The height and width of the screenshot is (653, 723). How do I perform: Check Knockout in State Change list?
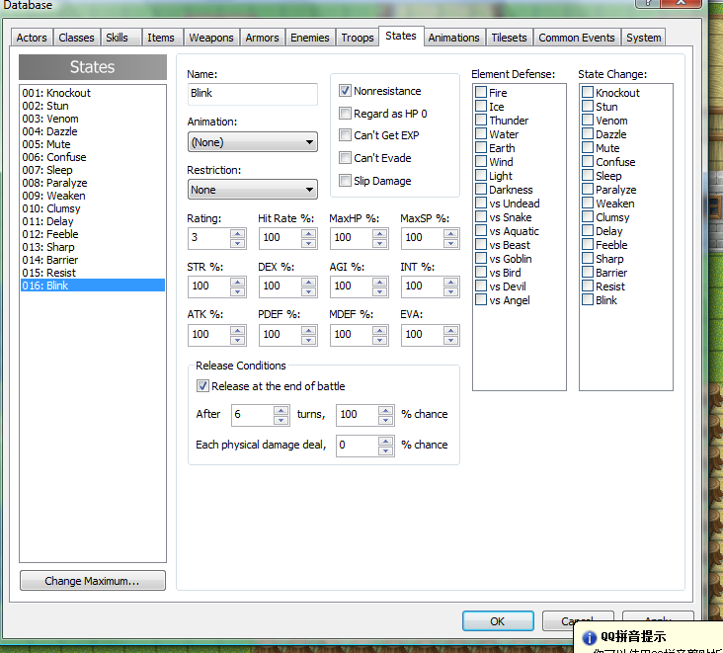coord(588,92)
